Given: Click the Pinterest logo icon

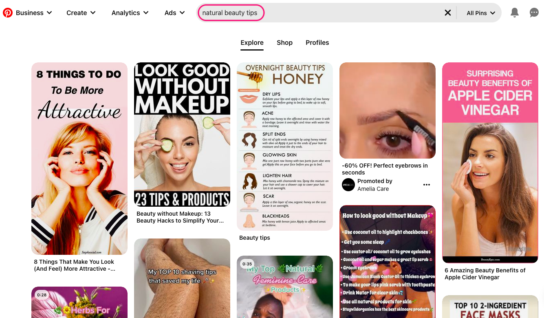Looking at the screenshot, I should 8,13.
